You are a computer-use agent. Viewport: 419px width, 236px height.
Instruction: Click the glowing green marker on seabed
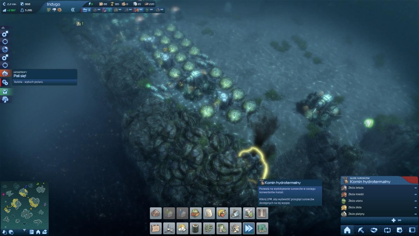point(369,123)
